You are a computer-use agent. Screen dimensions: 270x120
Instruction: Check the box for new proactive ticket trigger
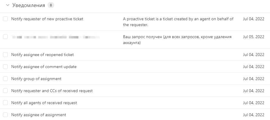coord(5,19)
